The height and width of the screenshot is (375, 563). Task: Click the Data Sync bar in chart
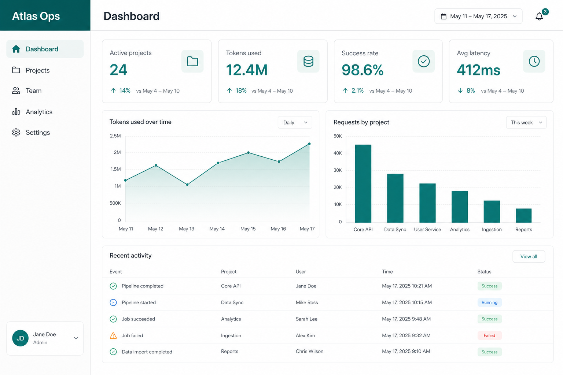click(x=395, y=198)
